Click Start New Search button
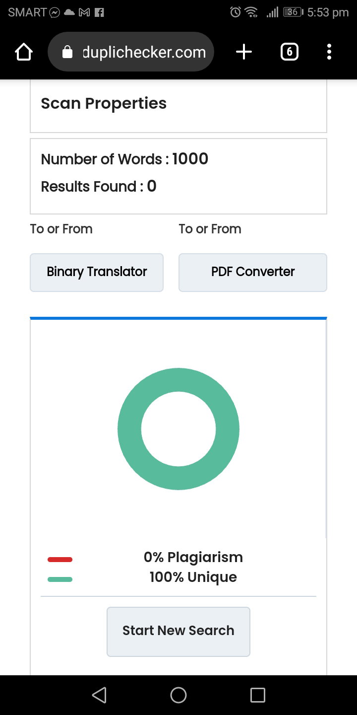The height and width of the screenshot is (715, 357). (x=178, y=632)
